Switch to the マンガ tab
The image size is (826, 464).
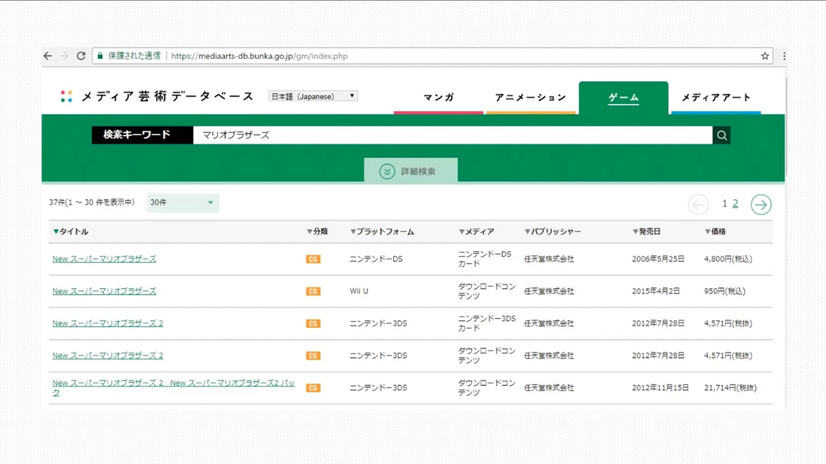tap(438, 97)
